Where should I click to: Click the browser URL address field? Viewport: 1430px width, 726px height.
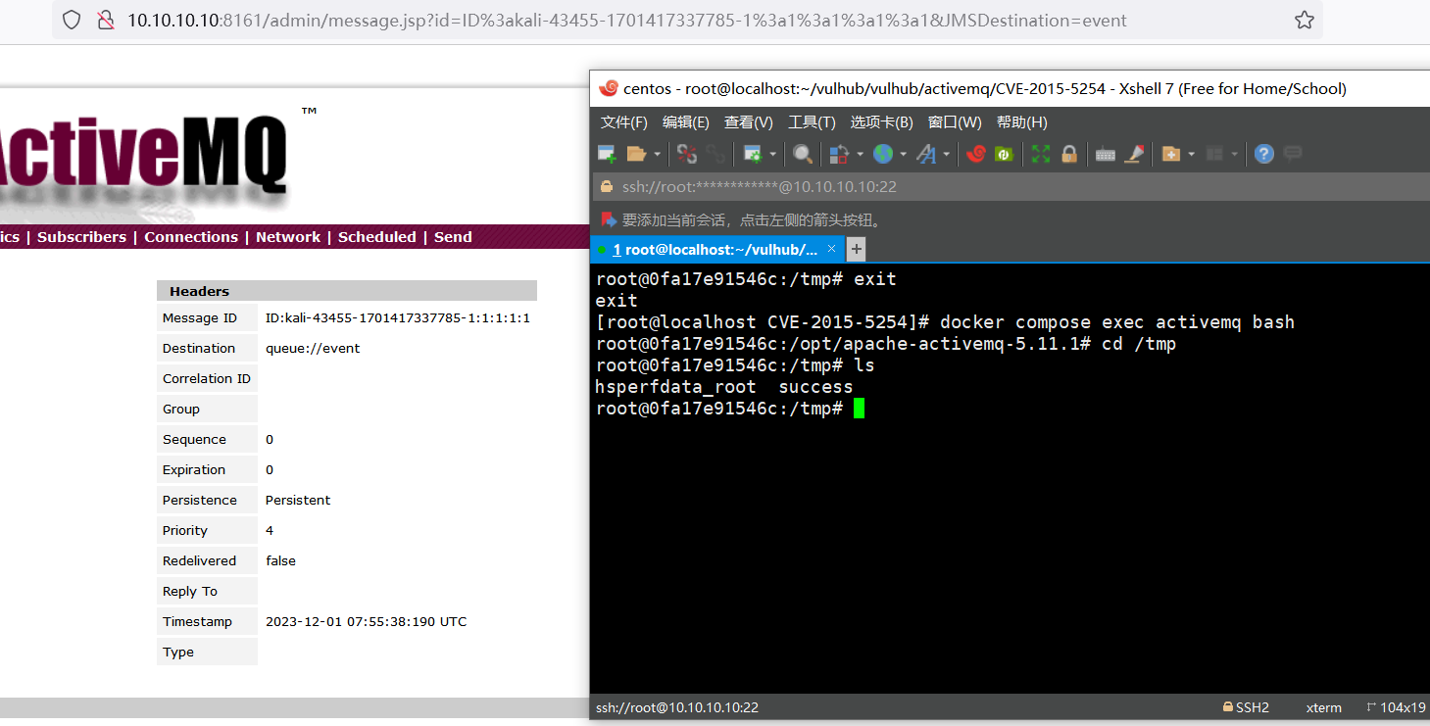click(x=686, y=20)
